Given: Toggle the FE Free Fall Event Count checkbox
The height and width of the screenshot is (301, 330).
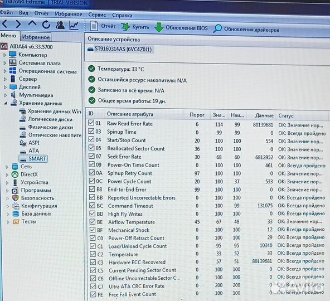Looking at the screenshot, I should 93,294.
